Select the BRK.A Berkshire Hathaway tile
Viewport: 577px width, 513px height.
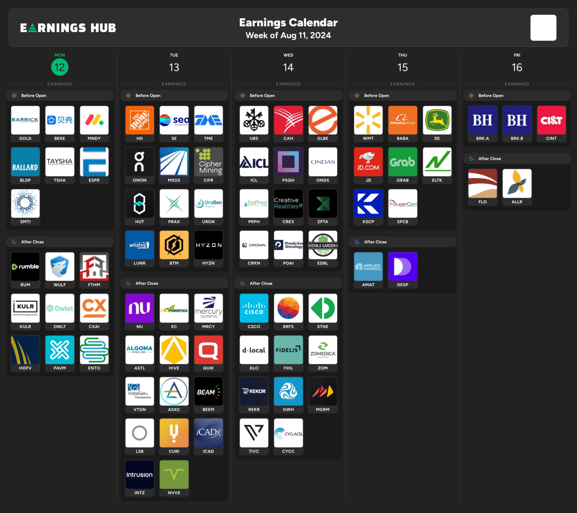[483, 124]
